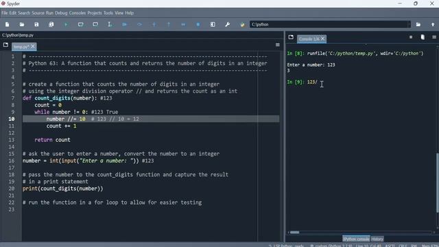Open the View menu
Screen dimensions: 439x247
point(119,13)
